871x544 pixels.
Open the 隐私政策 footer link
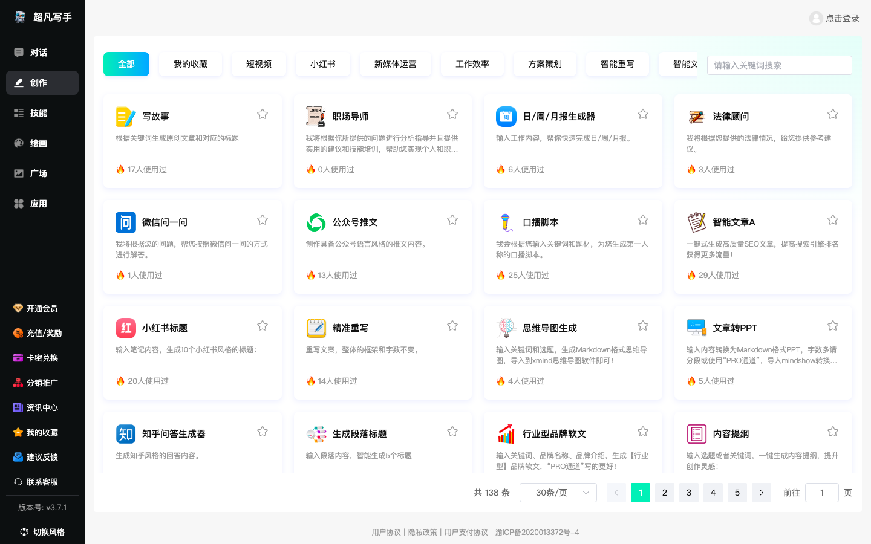(x=422, y=533)
